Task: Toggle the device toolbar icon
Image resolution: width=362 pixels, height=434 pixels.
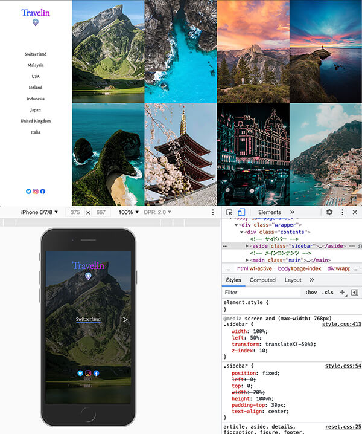Action: [x=241, y=212]
